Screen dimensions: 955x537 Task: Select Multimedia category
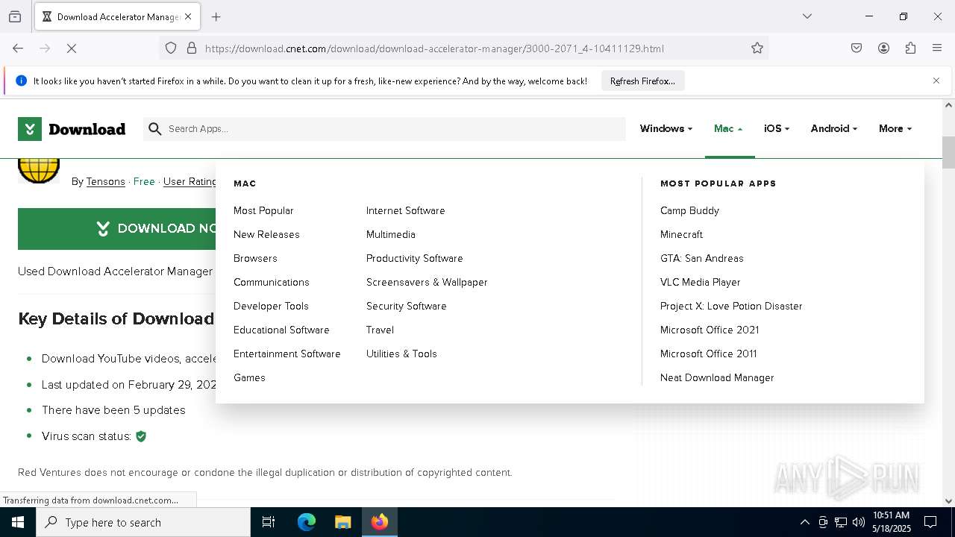pos(390,234)
